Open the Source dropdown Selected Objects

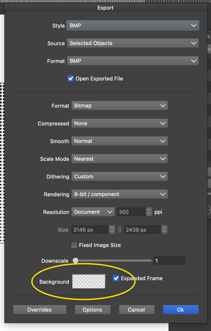133,43
